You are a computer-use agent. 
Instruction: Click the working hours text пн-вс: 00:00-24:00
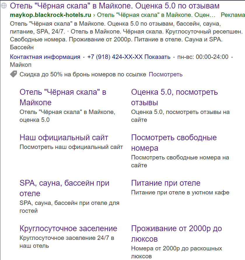pos(203,57)
